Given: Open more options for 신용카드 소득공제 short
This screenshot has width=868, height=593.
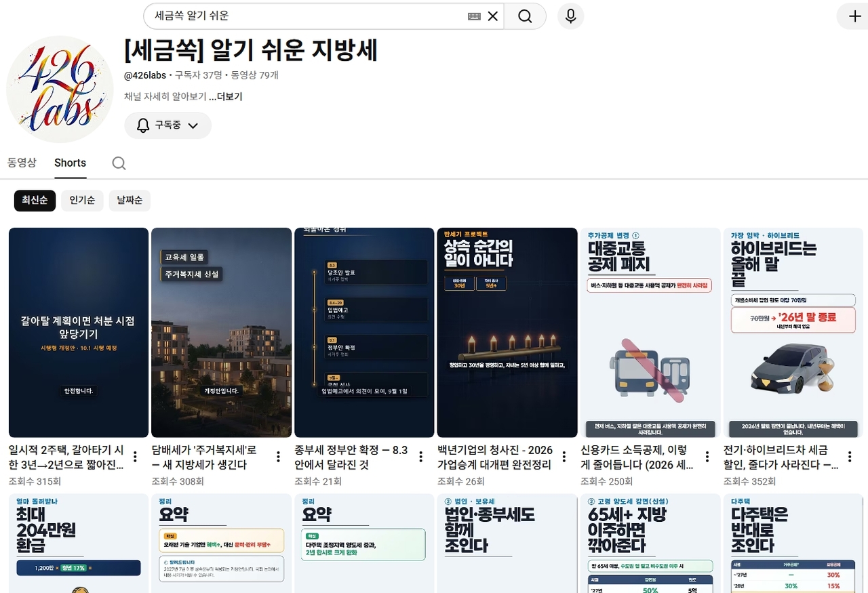Looking at the screenshot, I should coord(707,457).
